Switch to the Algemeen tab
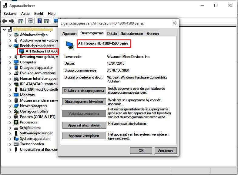238x175 pixels. tap(69, 34)
